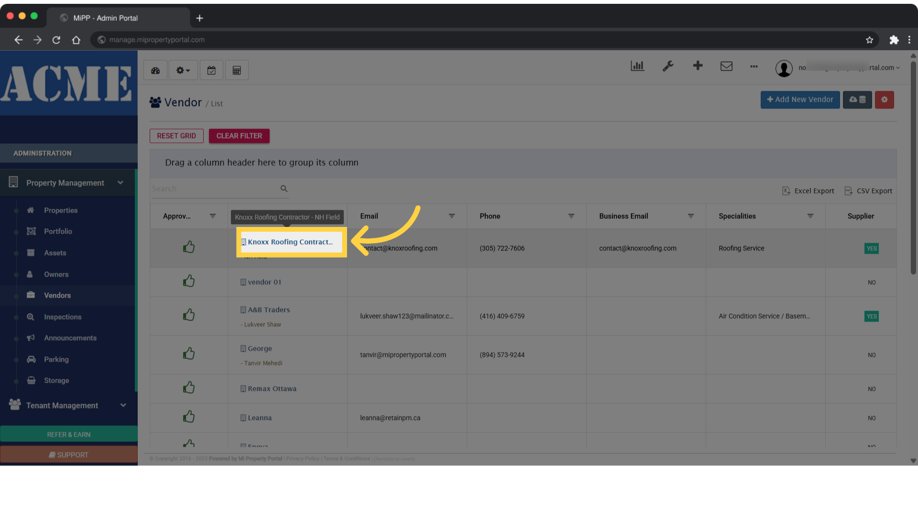The image size is (918, 516).
Task: Open the envelope messages icon
Action: click(726, 66)
